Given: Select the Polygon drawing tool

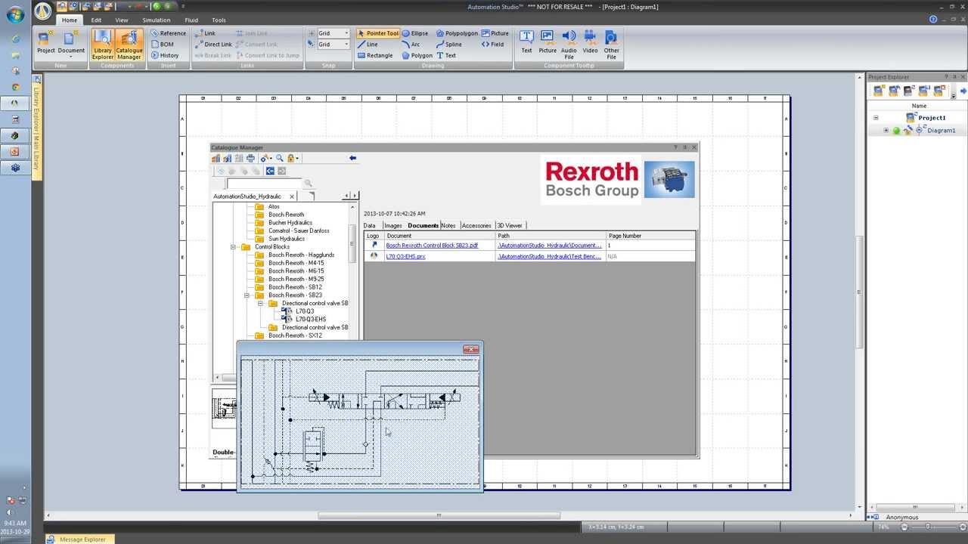Looking at the screenshot, I should [x=417, y=55].
